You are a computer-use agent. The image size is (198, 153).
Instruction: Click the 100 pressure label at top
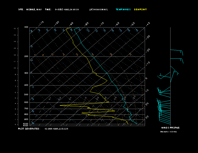tap(26, 27)
